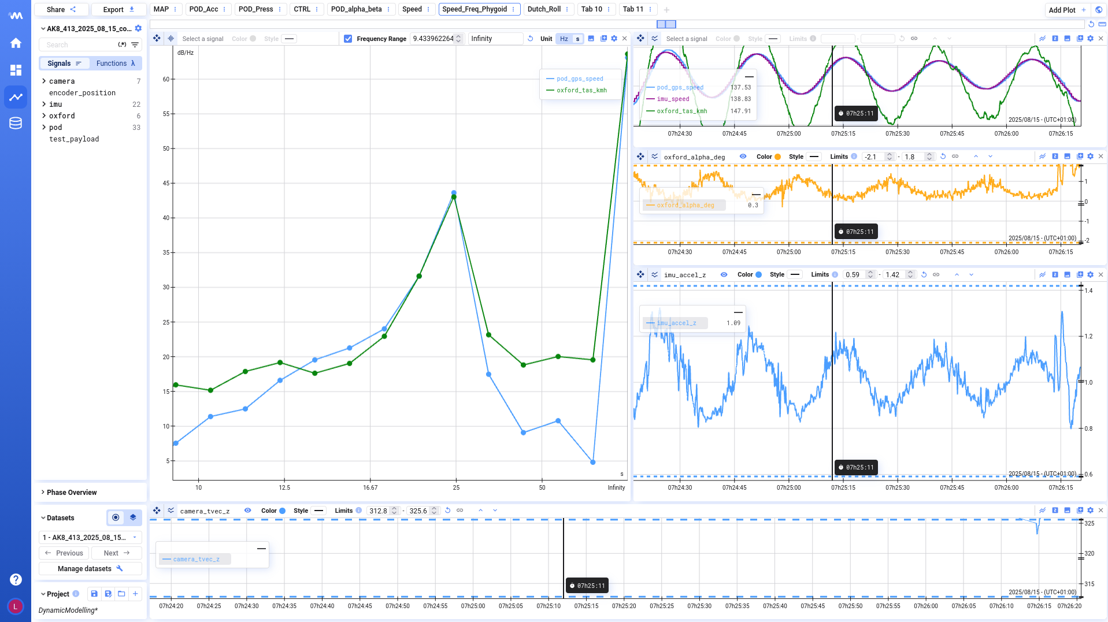Open the globe icon next to Add Plot
Viewport: 1108px width, 622px height.
[x=1099, y=10]
